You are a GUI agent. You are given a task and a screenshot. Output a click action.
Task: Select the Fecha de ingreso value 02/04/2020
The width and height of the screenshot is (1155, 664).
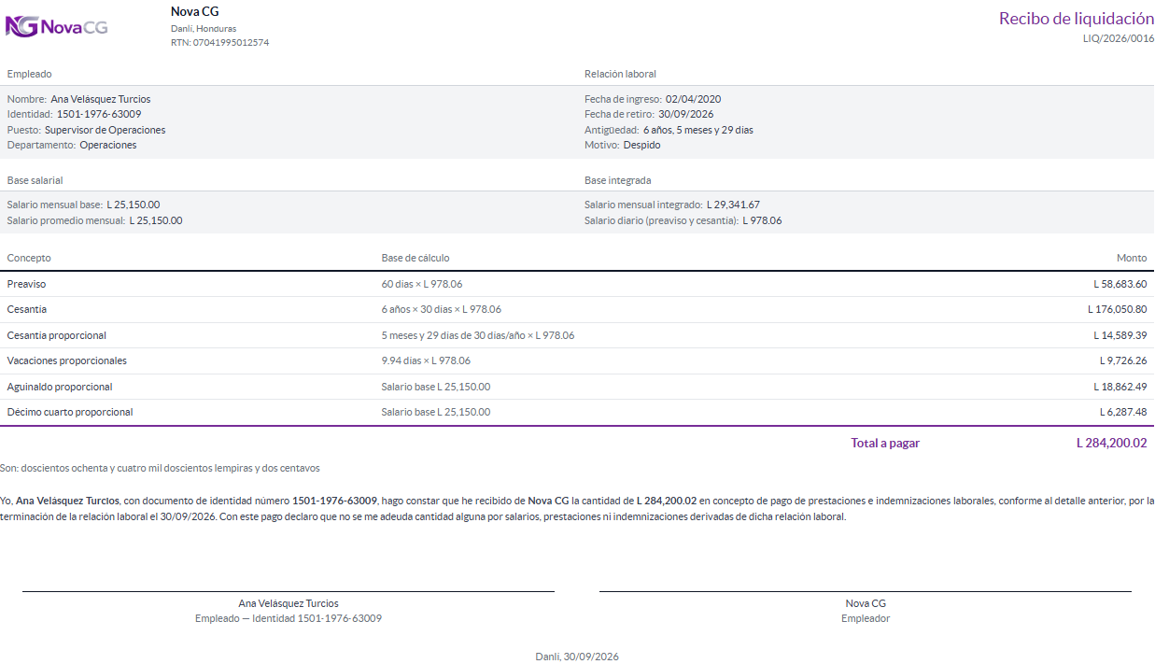tap(694, 99)
